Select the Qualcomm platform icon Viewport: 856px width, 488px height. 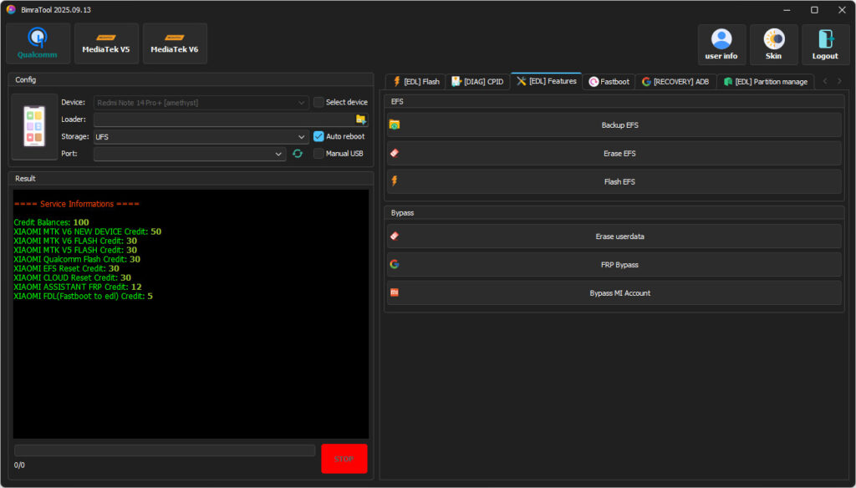(x=38, y=43)
